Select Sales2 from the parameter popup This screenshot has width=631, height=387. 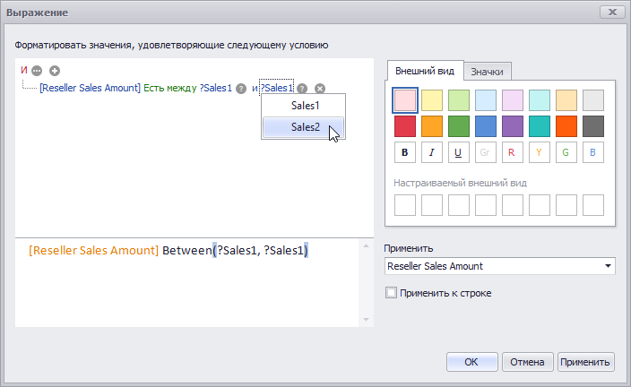(x=304, y=127)
